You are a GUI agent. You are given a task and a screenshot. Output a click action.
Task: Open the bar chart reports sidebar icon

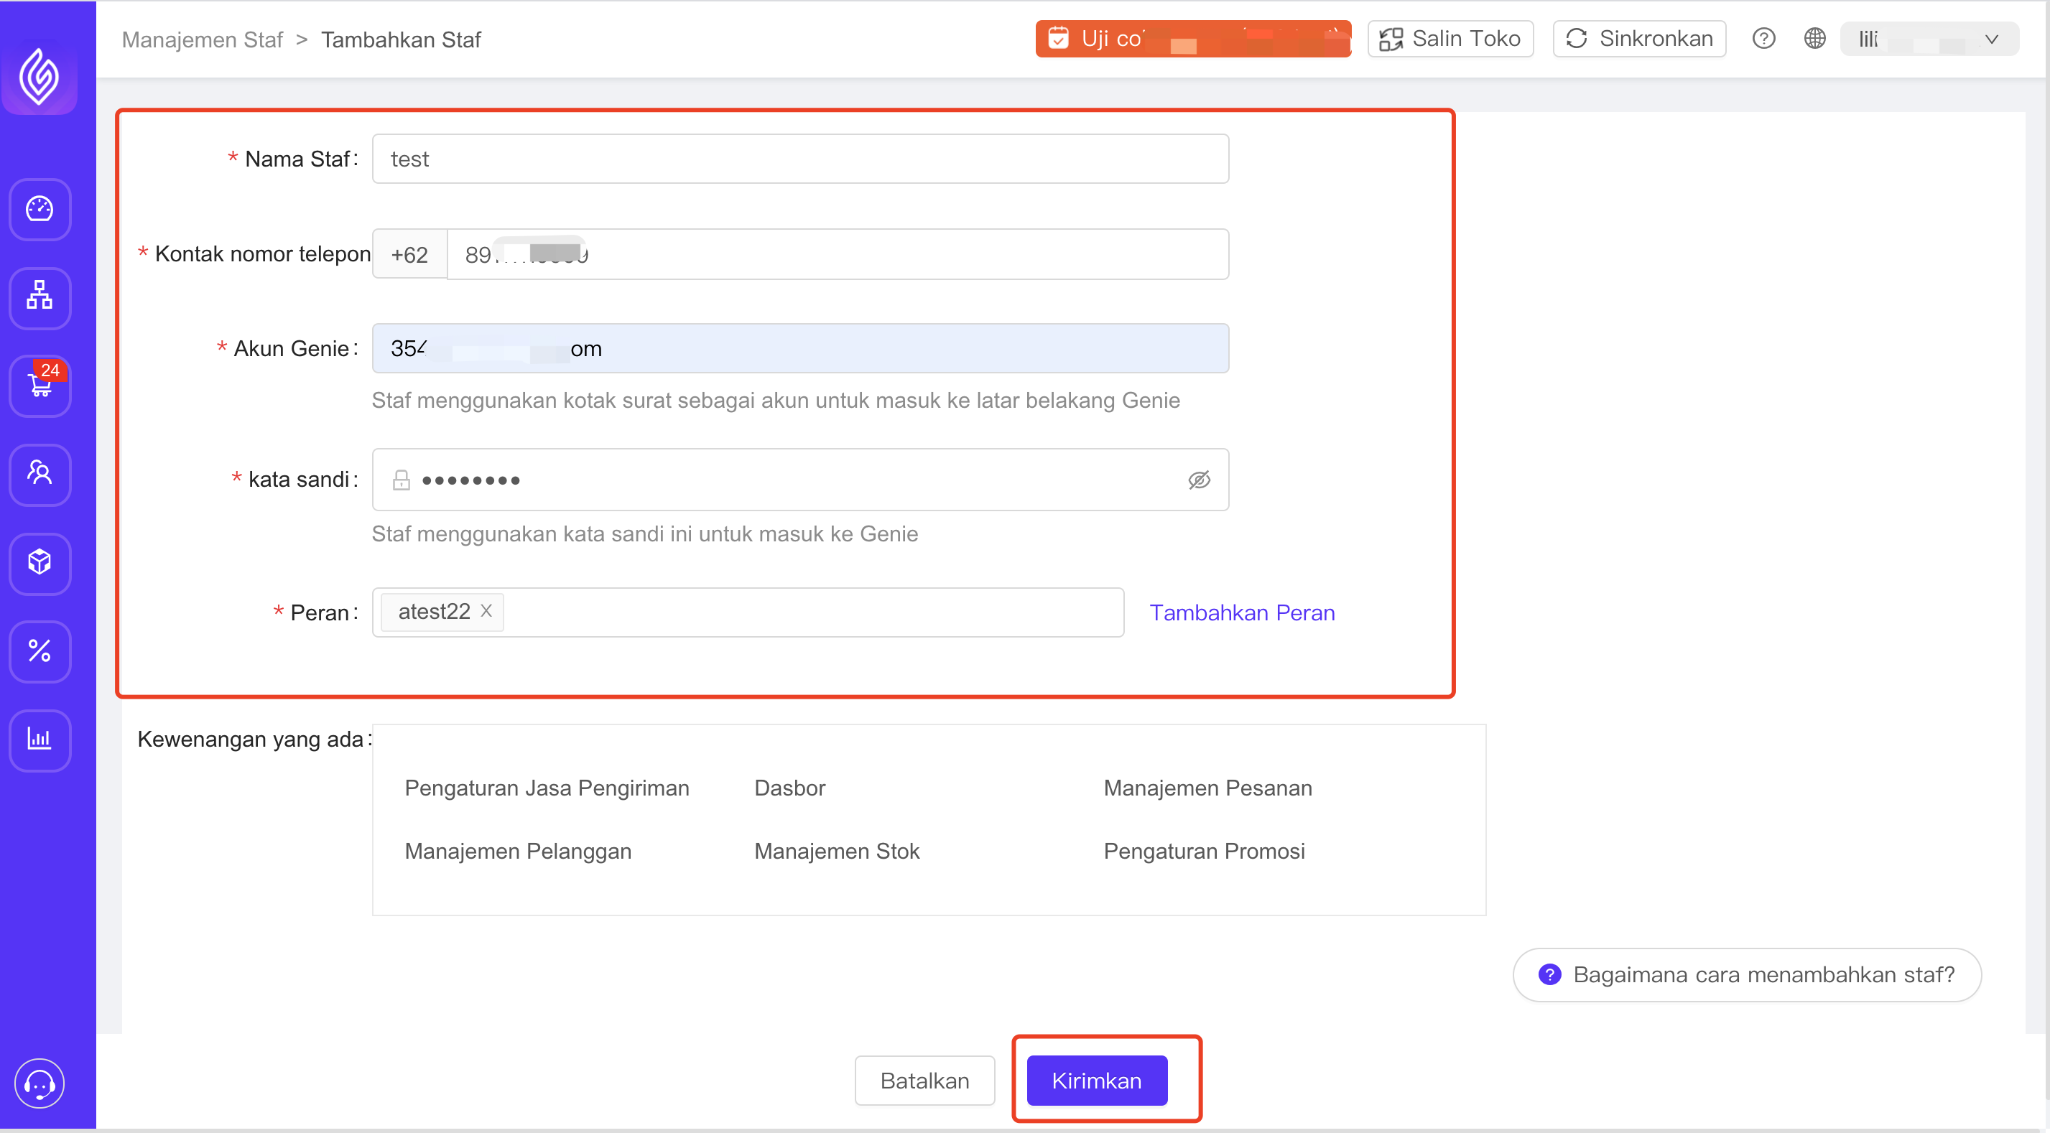click(40, 740)
